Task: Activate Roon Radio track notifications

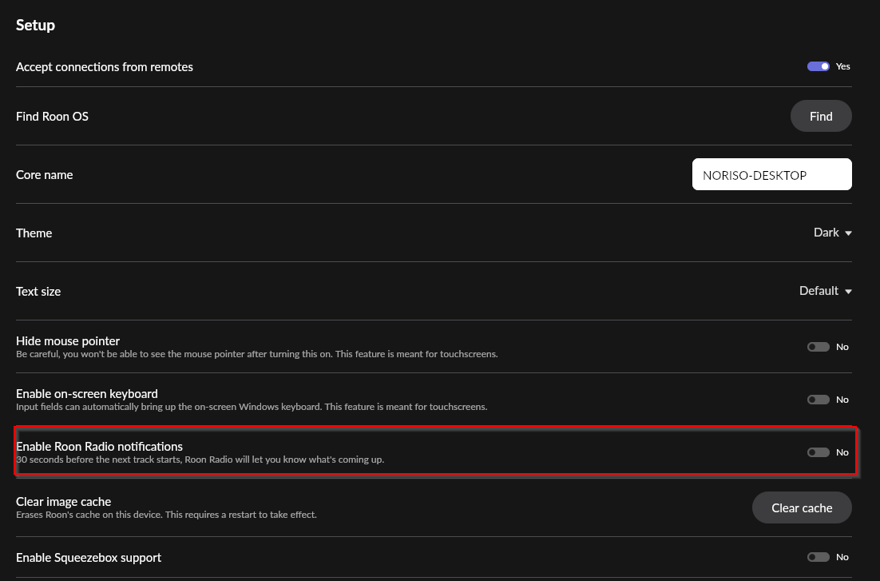Action: [818, 452]
